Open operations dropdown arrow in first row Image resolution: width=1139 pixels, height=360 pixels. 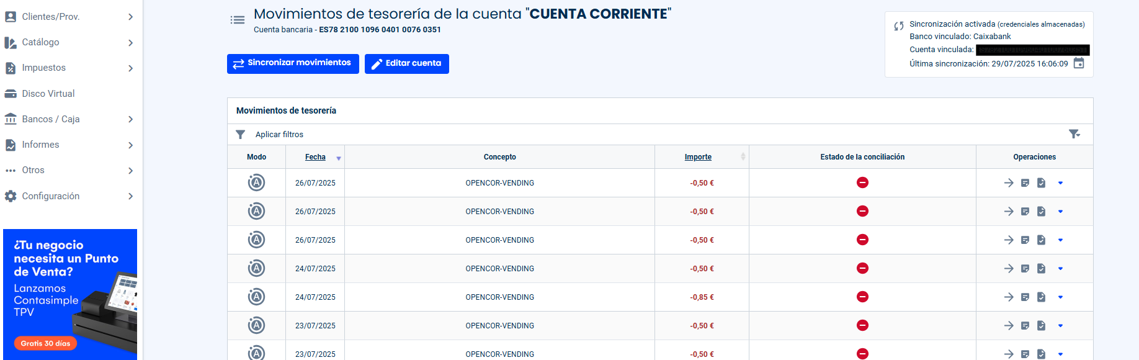point(1060,183)
